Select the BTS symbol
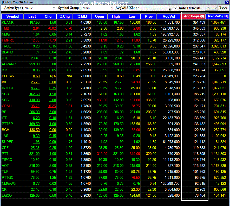This screenshot has width=230, height=206. pyautogui.click(x=5, y=70)
